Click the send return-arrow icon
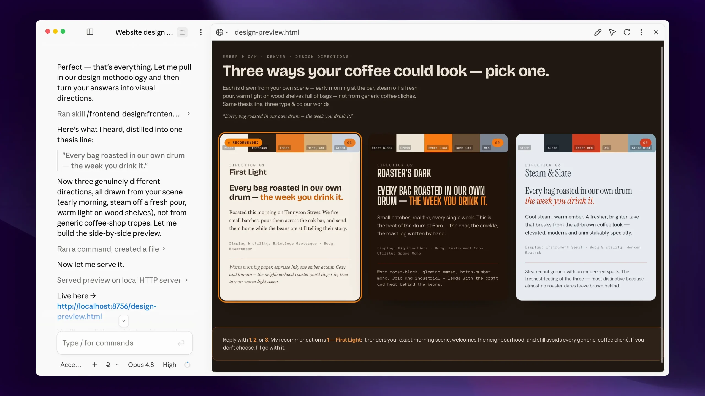This screenshot has height=396, width=705. (181, 343)
